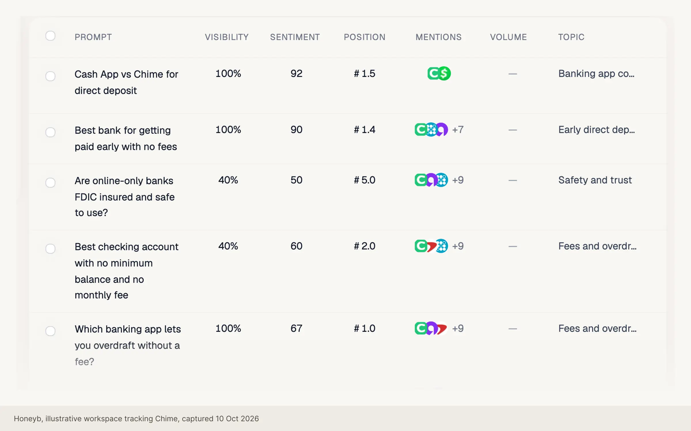Viewport: 691px width, 431px height.
Task: Click blue dotted logo in 'paid early' row
Action: point(431,130)
